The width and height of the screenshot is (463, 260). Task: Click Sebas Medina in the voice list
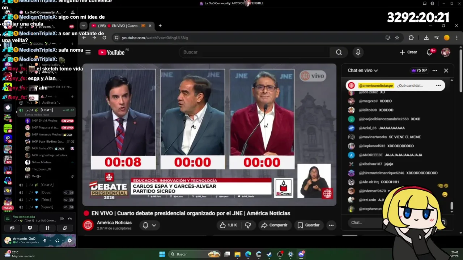tap(41, 162)
